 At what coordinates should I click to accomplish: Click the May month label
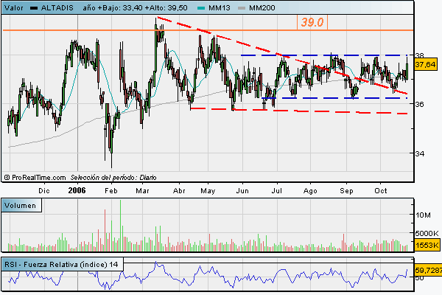[x=208, y=191]
